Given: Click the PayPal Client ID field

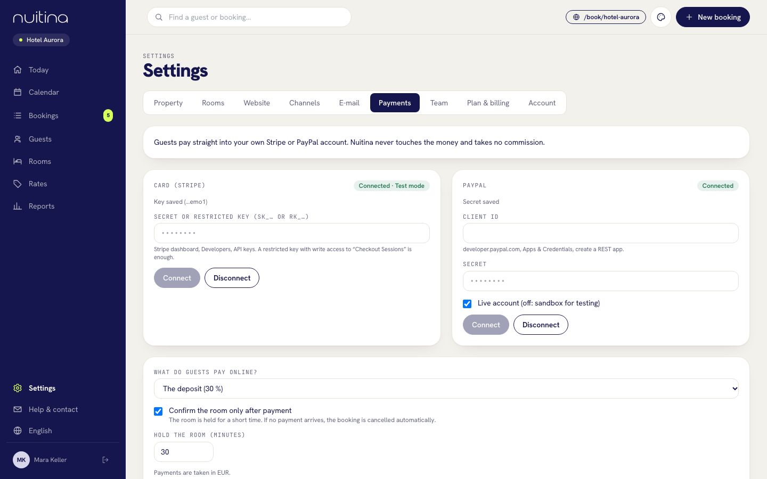Looking at the screenshot, I should click(601, 233).
